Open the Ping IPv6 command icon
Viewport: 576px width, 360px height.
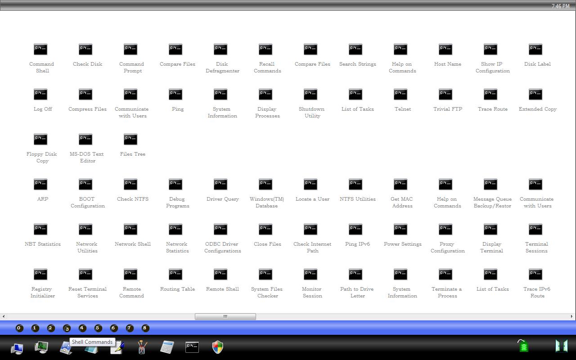pos(355,229)
